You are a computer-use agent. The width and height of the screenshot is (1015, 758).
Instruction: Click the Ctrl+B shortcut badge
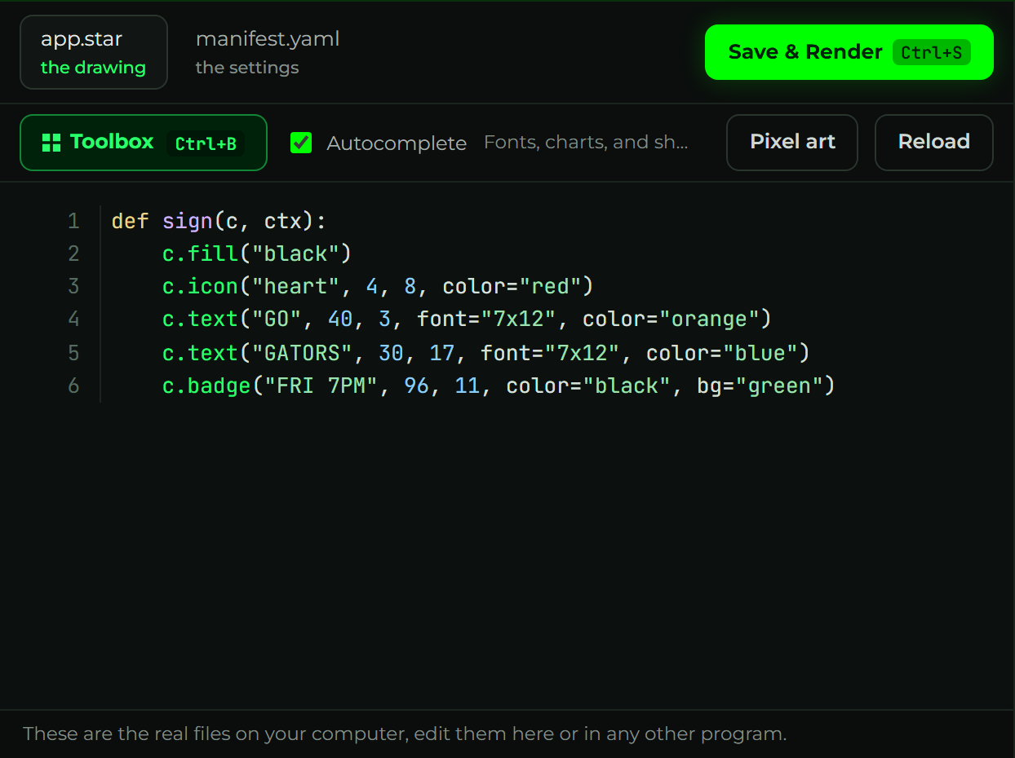click(x=206, y=143)
